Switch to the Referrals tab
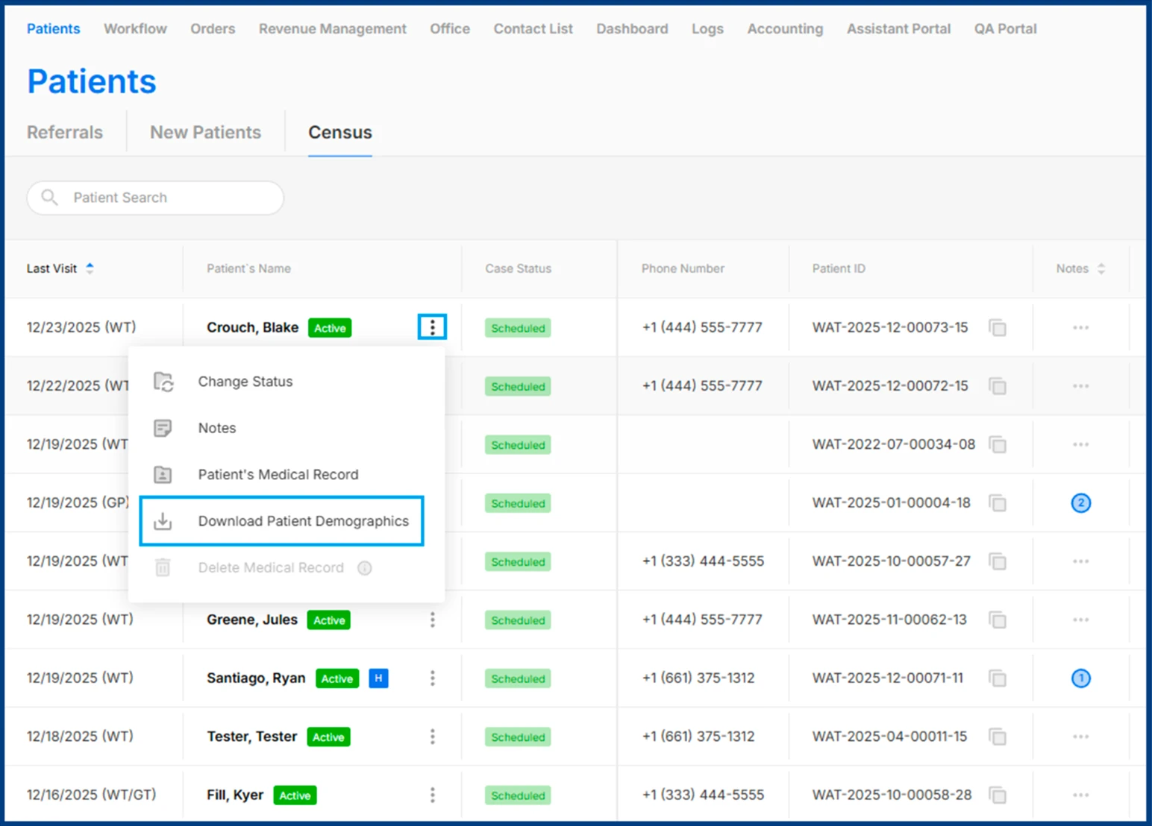Viewport: 1152px width, 826px height. (65, 133)
